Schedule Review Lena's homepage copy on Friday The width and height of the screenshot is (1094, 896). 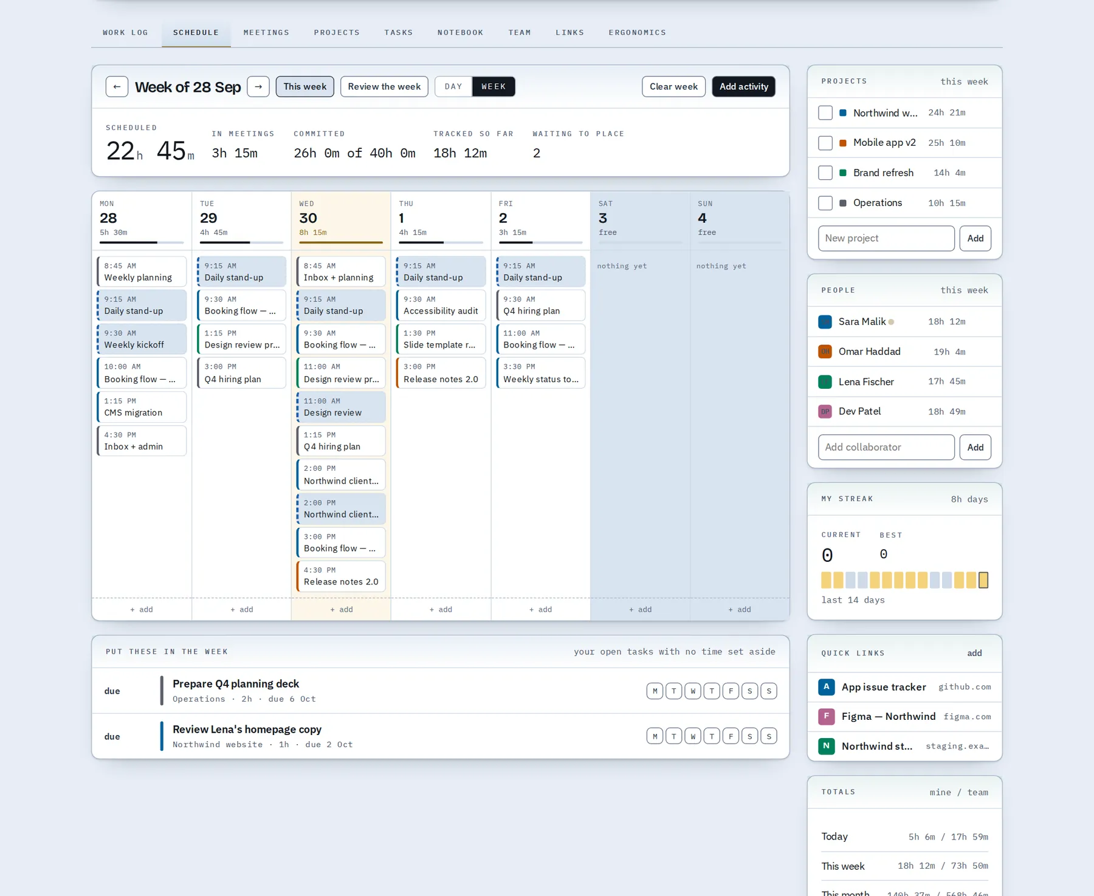731,737
